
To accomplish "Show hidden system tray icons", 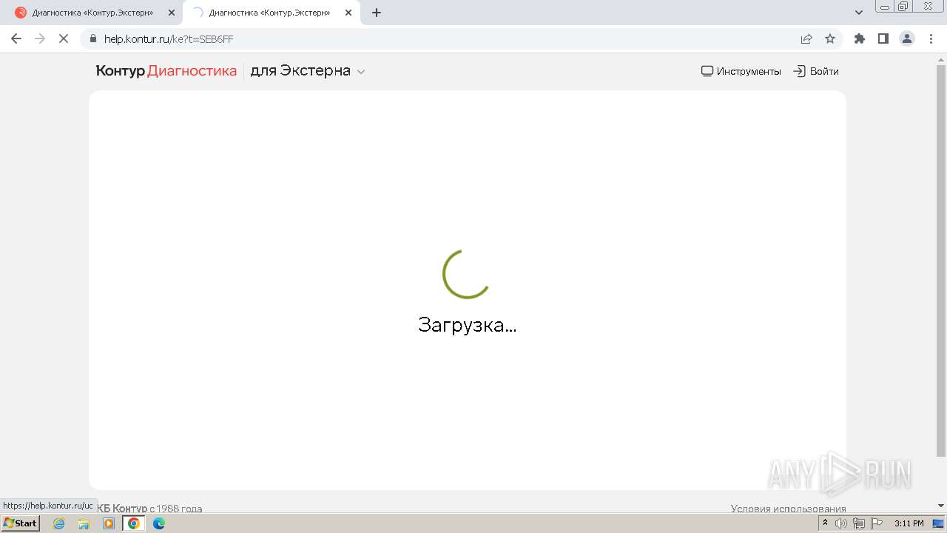I will point(825,523).
